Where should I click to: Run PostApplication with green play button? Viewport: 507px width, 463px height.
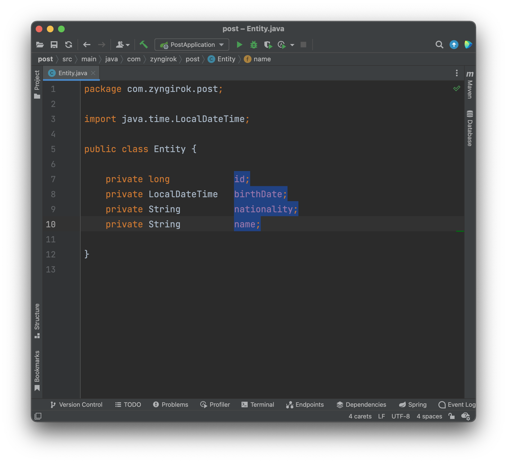point(239,45)
